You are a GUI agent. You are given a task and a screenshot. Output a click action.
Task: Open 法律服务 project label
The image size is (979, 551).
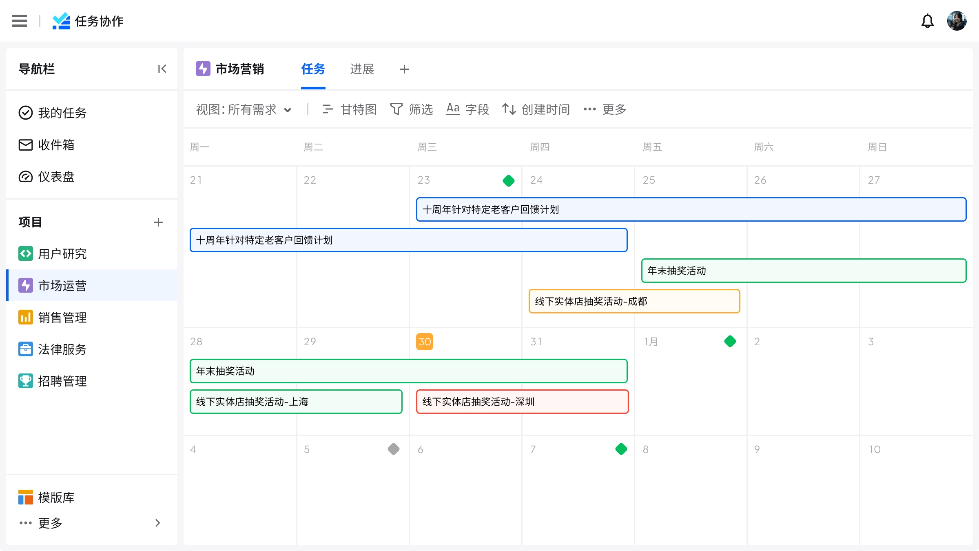click(x=62, y=349)
